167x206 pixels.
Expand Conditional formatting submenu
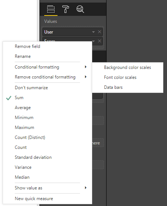click(x=48, y=67)
